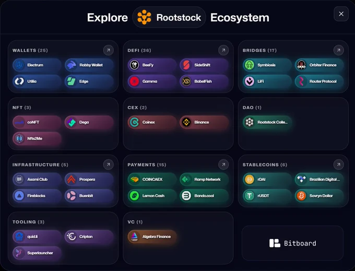355x271 pixels.
Task: Click the PAYMENTS (15) heading
Action: click(x=147, y=164)
